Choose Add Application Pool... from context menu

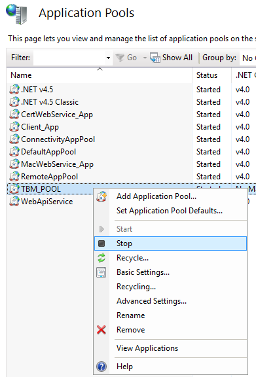[171, 196]
